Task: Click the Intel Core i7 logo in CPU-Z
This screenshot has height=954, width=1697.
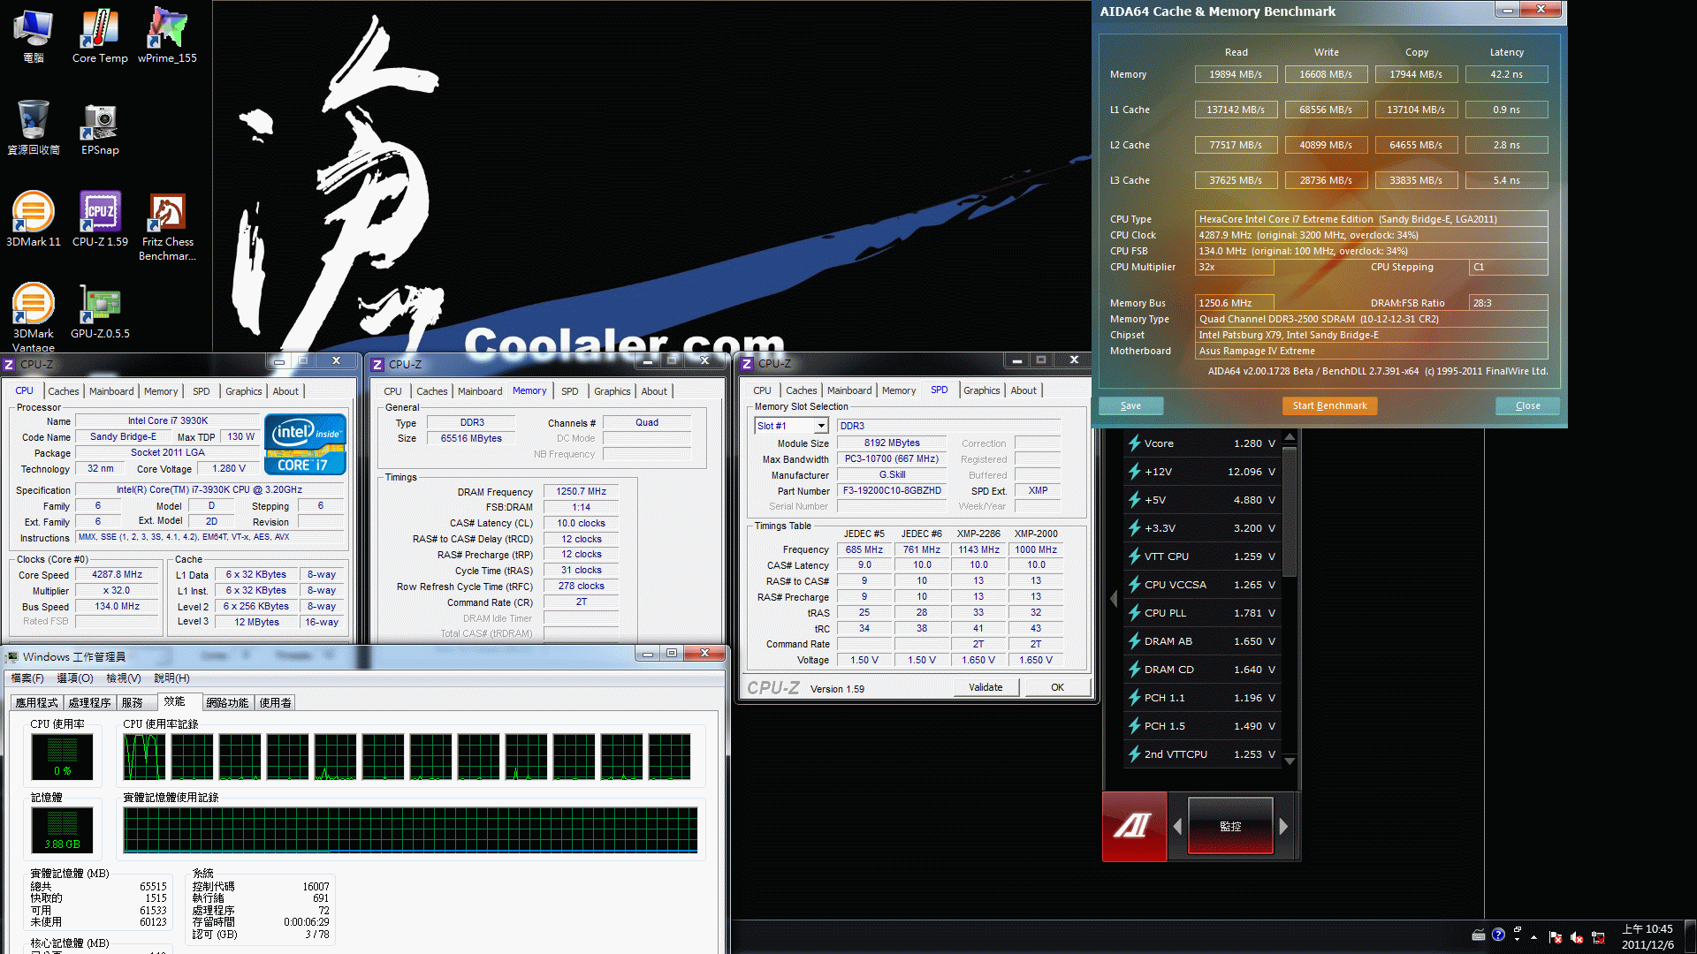Action: pyautogui.click(x=305, y=444)
